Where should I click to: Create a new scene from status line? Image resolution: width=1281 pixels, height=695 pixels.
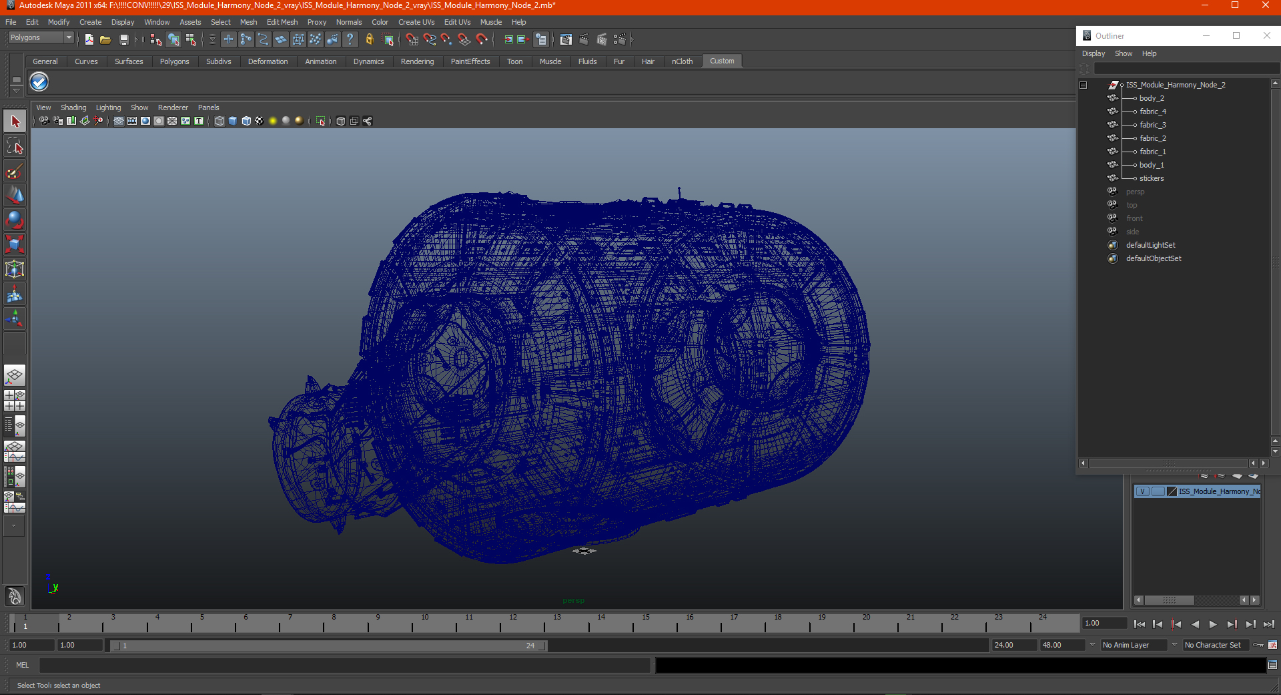click(x=89, y=40)
